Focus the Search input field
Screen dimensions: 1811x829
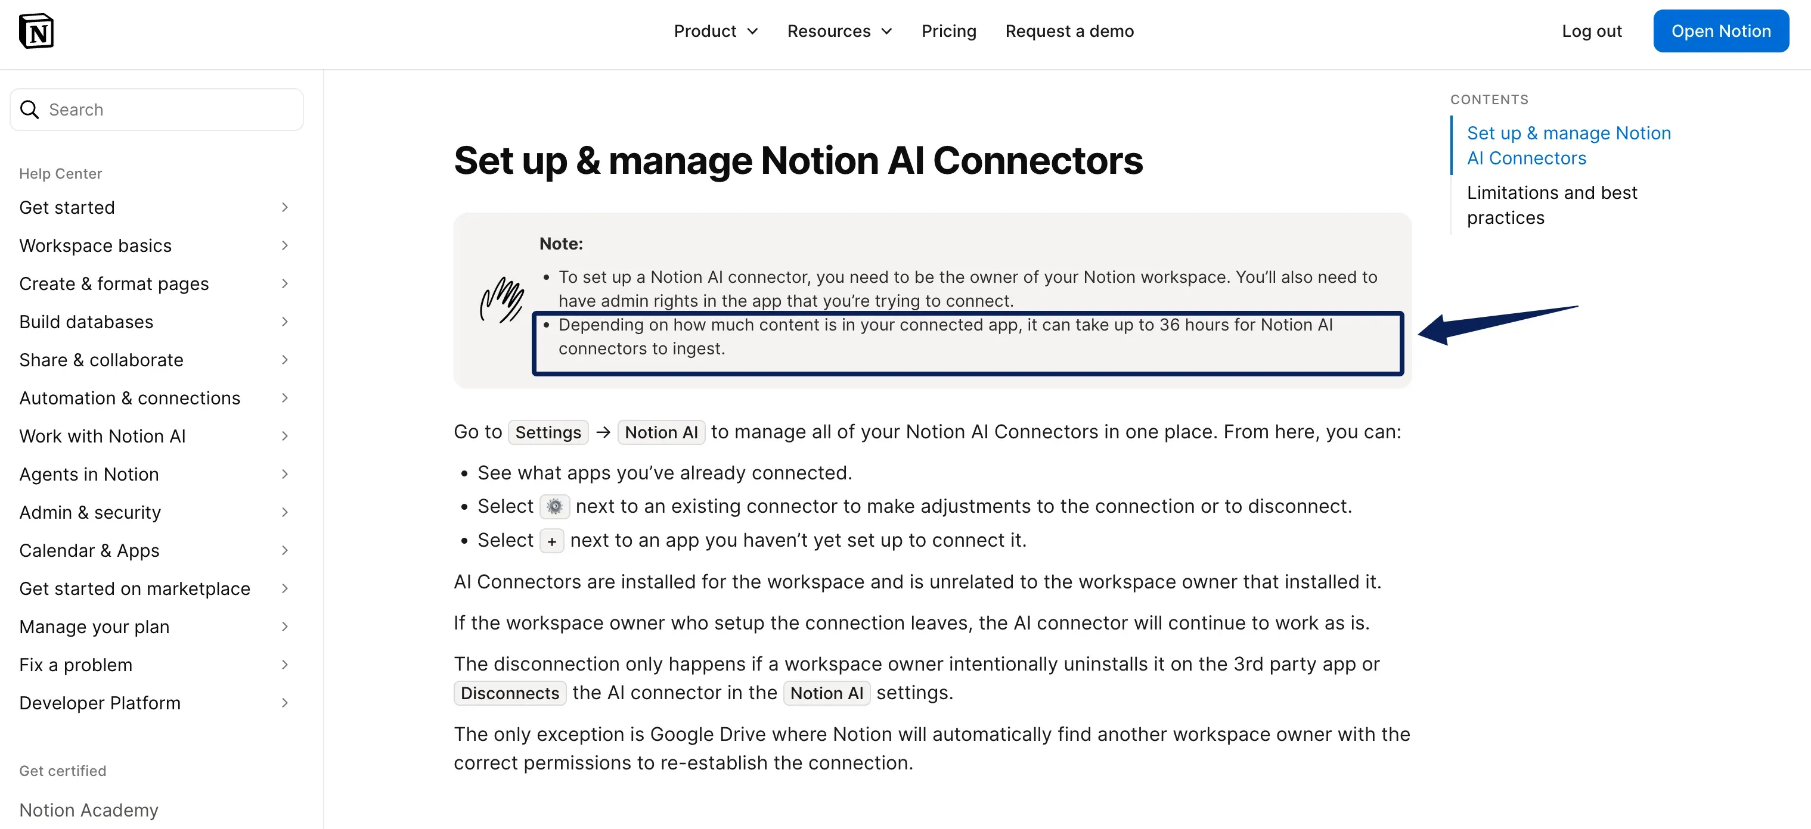click(157, 110)
